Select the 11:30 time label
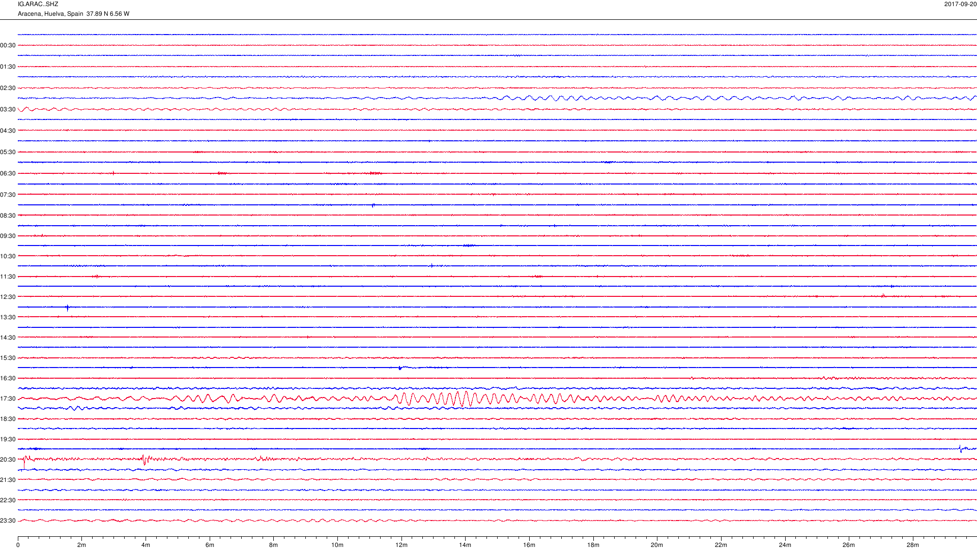 tap(8, 277)
